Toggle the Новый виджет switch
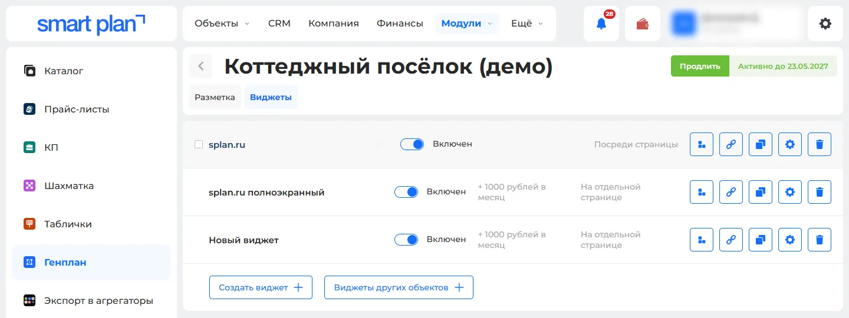The height and width of the screenshot is (318, 849). point(406,240)
